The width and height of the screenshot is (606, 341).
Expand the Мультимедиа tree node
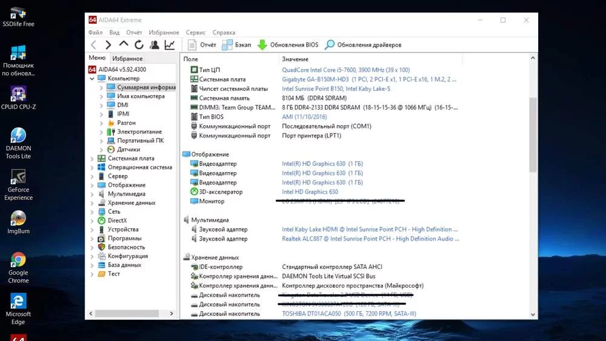92,194
